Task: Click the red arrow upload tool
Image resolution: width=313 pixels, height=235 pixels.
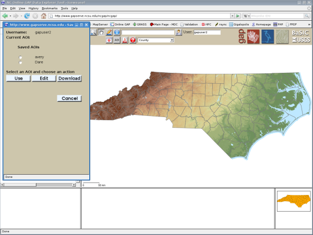Action: (x=109, y=40)
